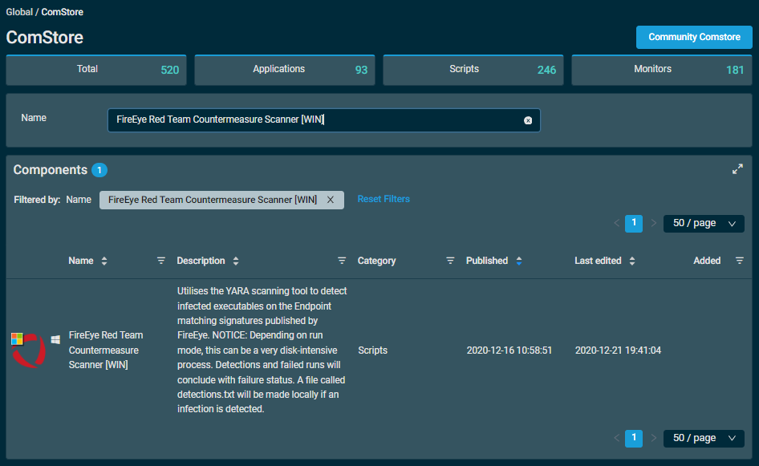Remove the FireEye name filter chip
This screenshot has width=759, height=466.
click(330, 200)
